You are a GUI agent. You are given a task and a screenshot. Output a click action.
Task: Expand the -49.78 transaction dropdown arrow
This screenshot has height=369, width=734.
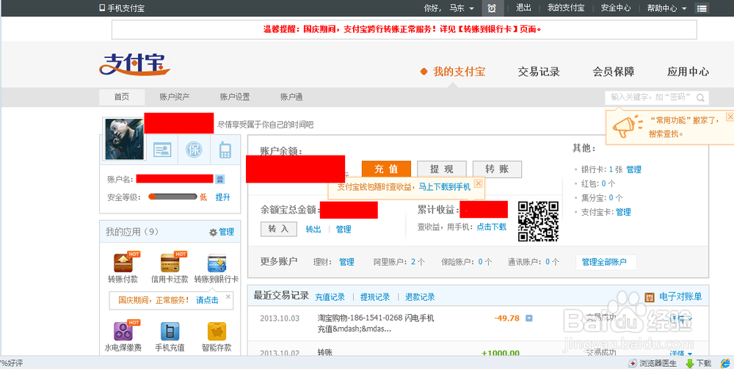(529, 318)
